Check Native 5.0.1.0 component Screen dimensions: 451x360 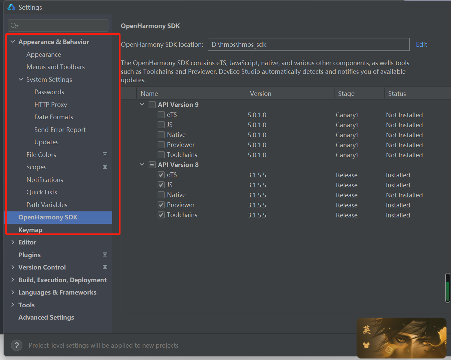(x=161, y=135)
